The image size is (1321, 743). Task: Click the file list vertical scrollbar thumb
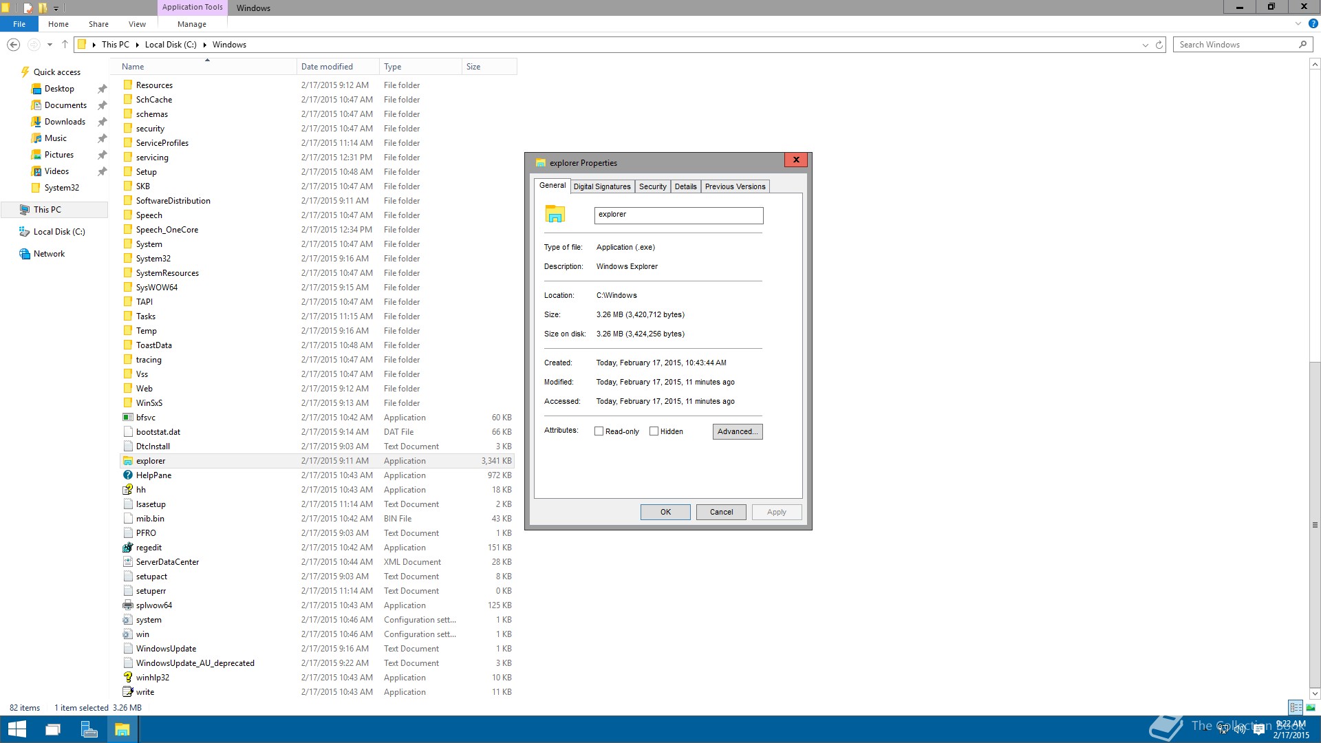click(x=1315, y=524)
